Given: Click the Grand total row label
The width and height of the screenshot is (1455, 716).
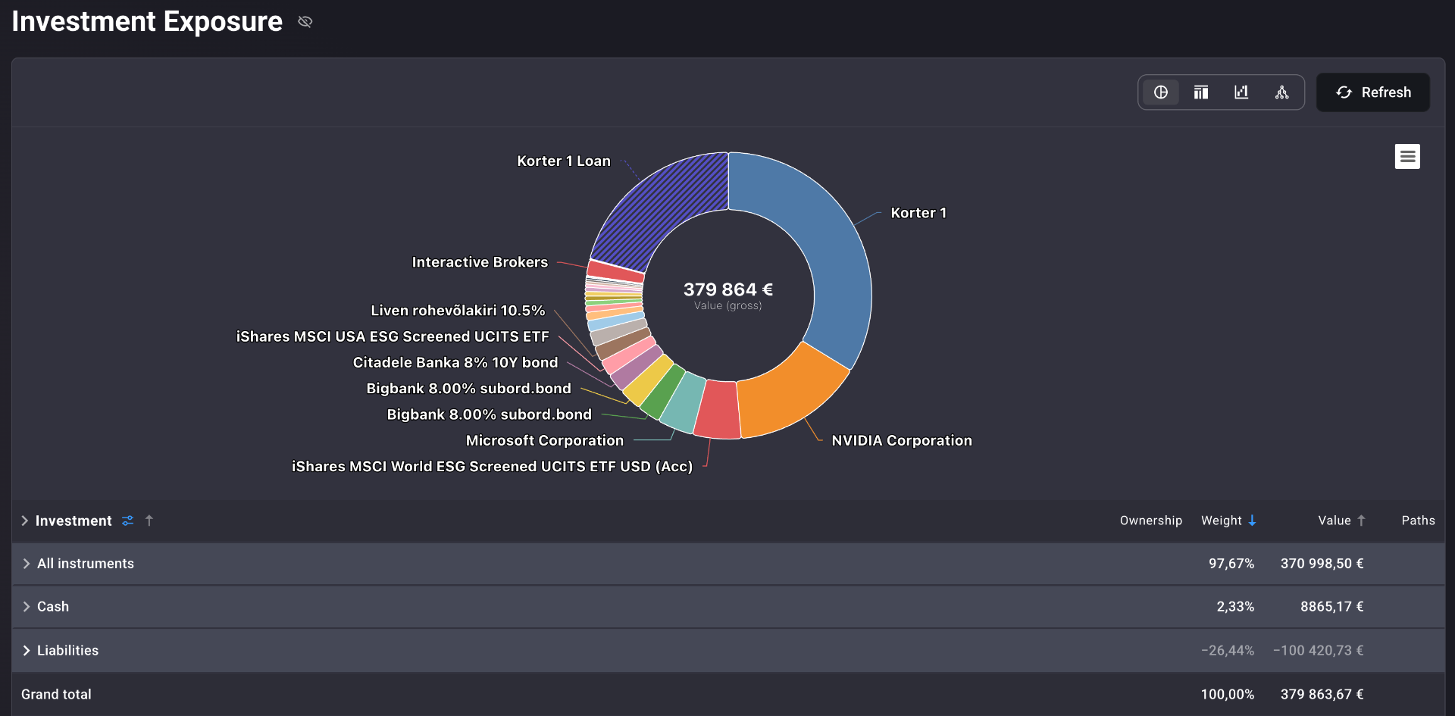Looking at the screenshot, I should click(56, 695).
